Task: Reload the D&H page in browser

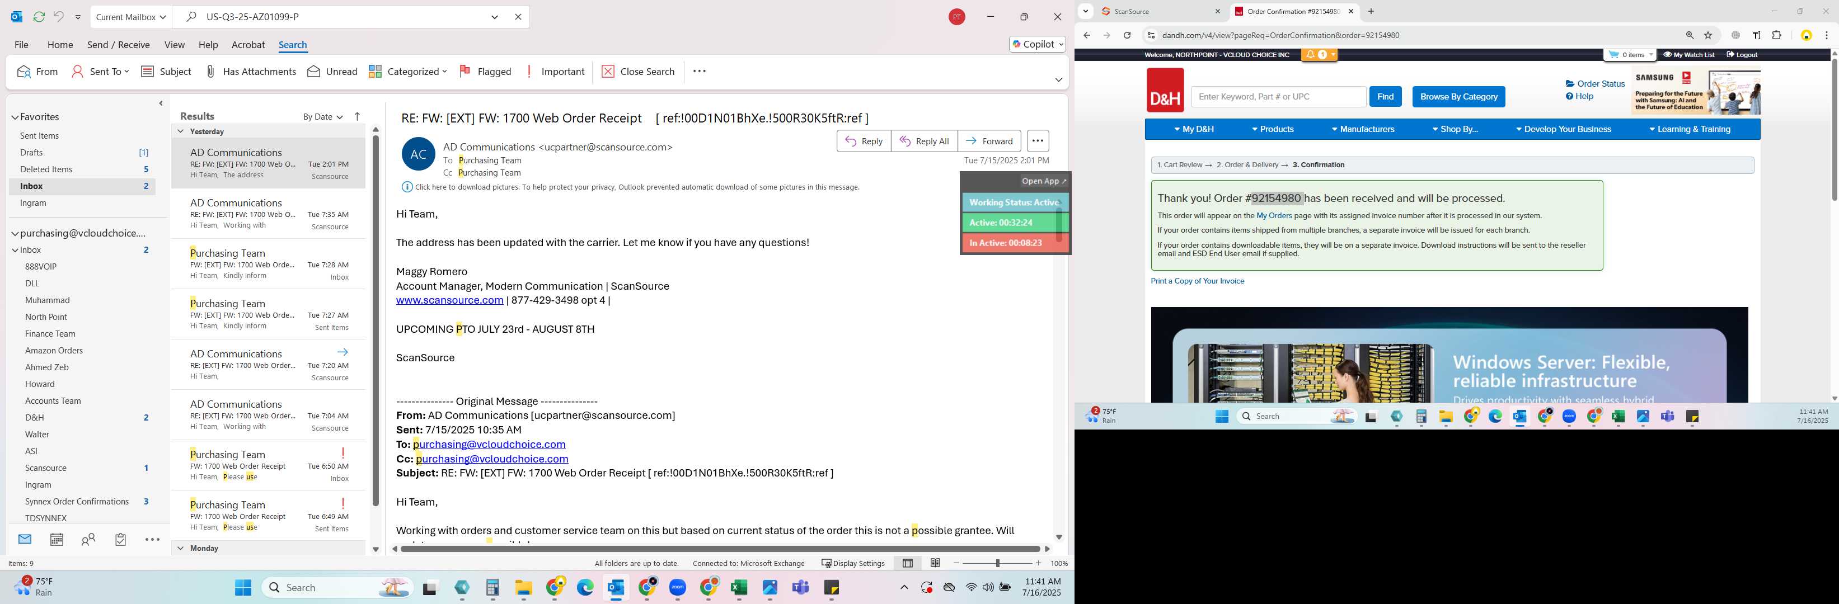Action: pos(1127,35)
